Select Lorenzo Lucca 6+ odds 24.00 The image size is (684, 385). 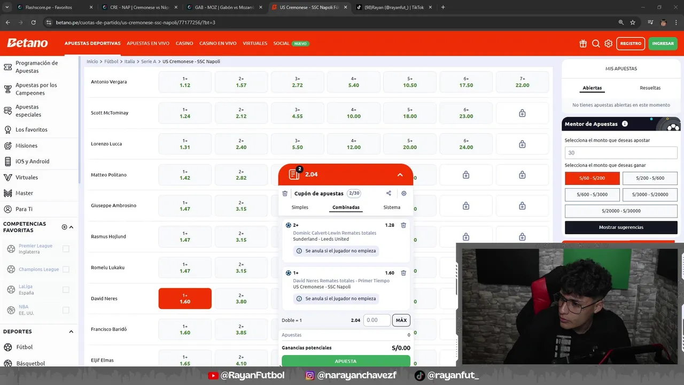pos(466,144)
